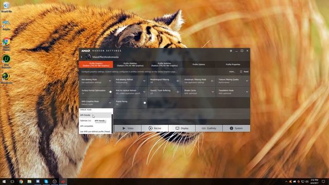Toggle Anisotropic Filtering Mode switch
This screenshot has width=329, height=185.
pyautogui.click(x=212, y=81)
